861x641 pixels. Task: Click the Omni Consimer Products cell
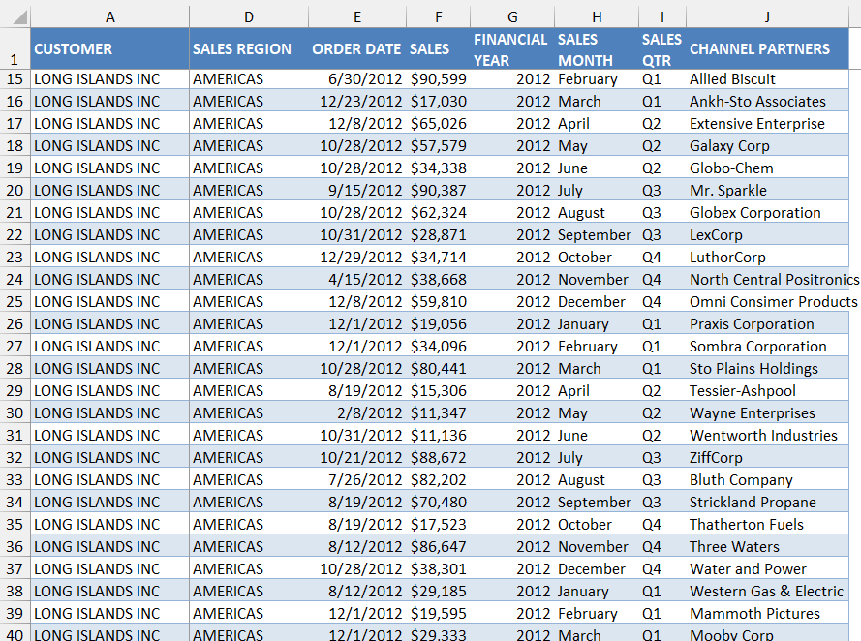click(767, 302)
